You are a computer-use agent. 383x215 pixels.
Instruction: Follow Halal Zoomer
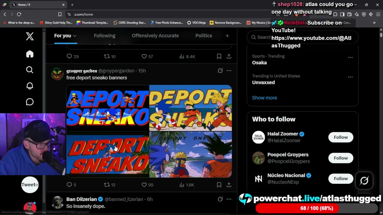pyautogui.click(x=341, y=137)
